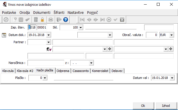Viewport: 178px width, 110px height.
Task: Click the rightmost plus button in partner row
Action: click(171, 49)
